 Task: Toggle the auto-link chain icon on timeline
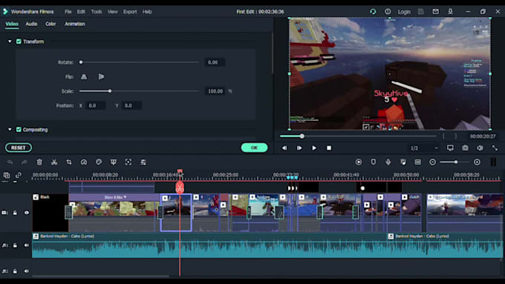pos(19,175)
